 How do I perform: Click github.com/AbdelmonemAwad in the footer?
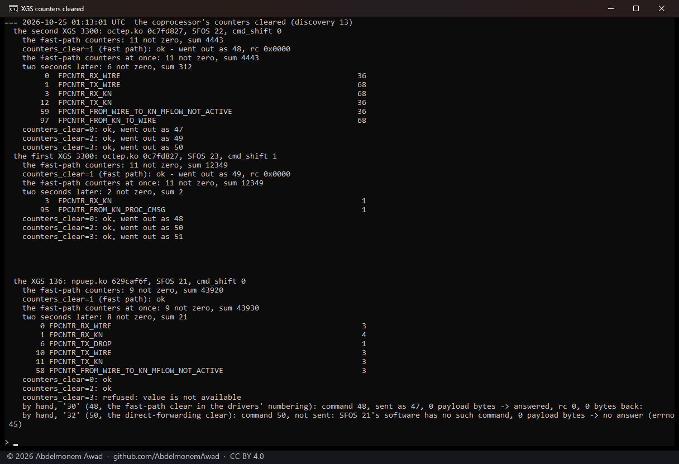(x=166, y=456)
